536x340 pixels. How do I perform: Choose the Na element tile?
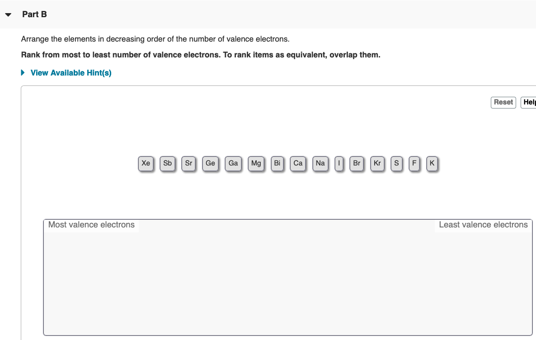click(x=320, y=163)
